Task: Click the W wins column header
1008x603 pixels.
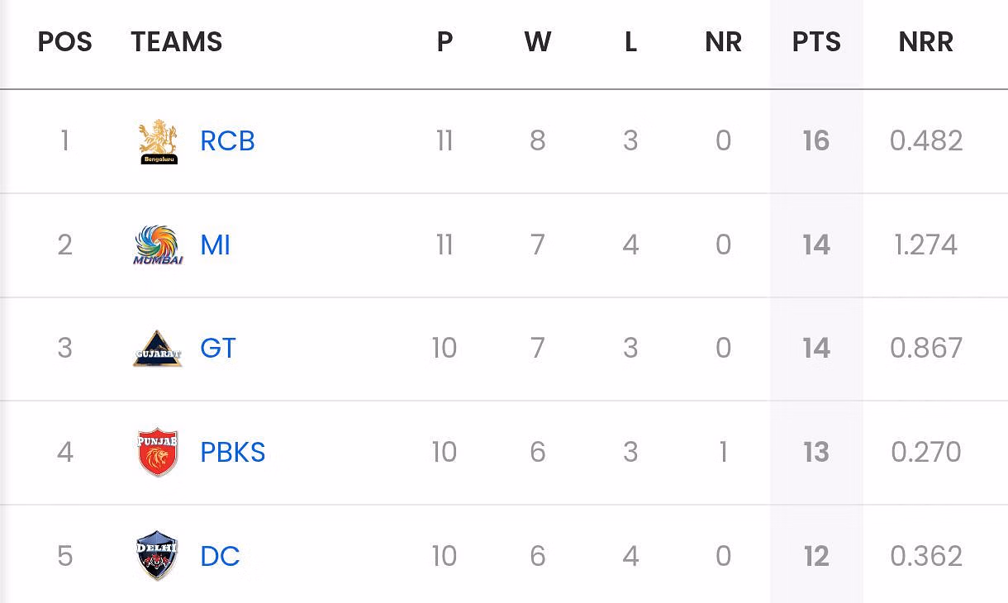Action: pos(538,42)
